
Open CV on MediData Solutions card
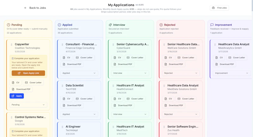point(168,99)
